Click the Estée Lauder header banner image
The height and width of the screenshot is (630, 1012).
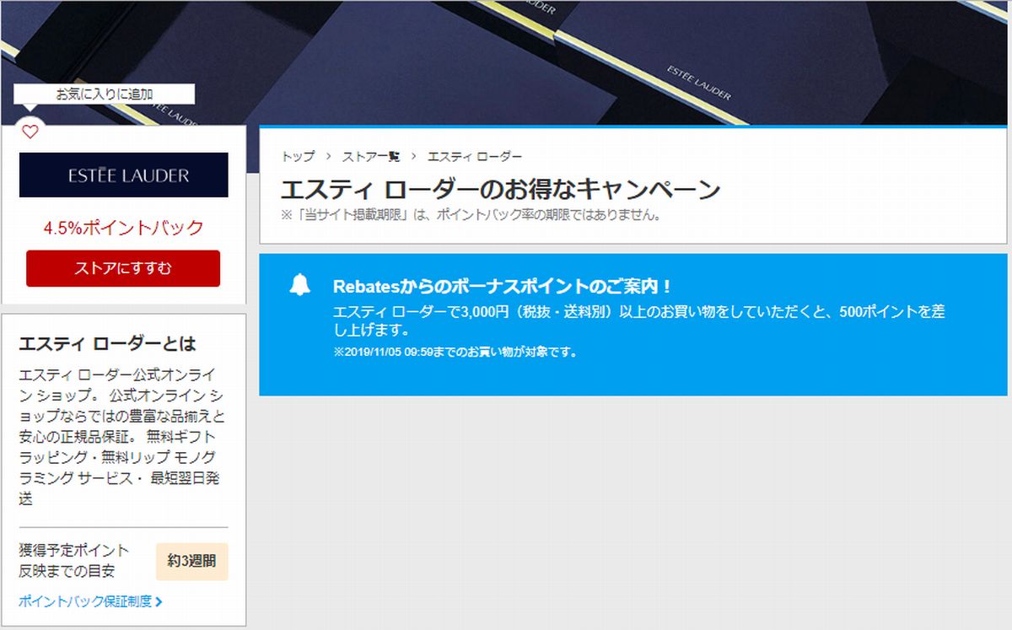tap(590, 51)
